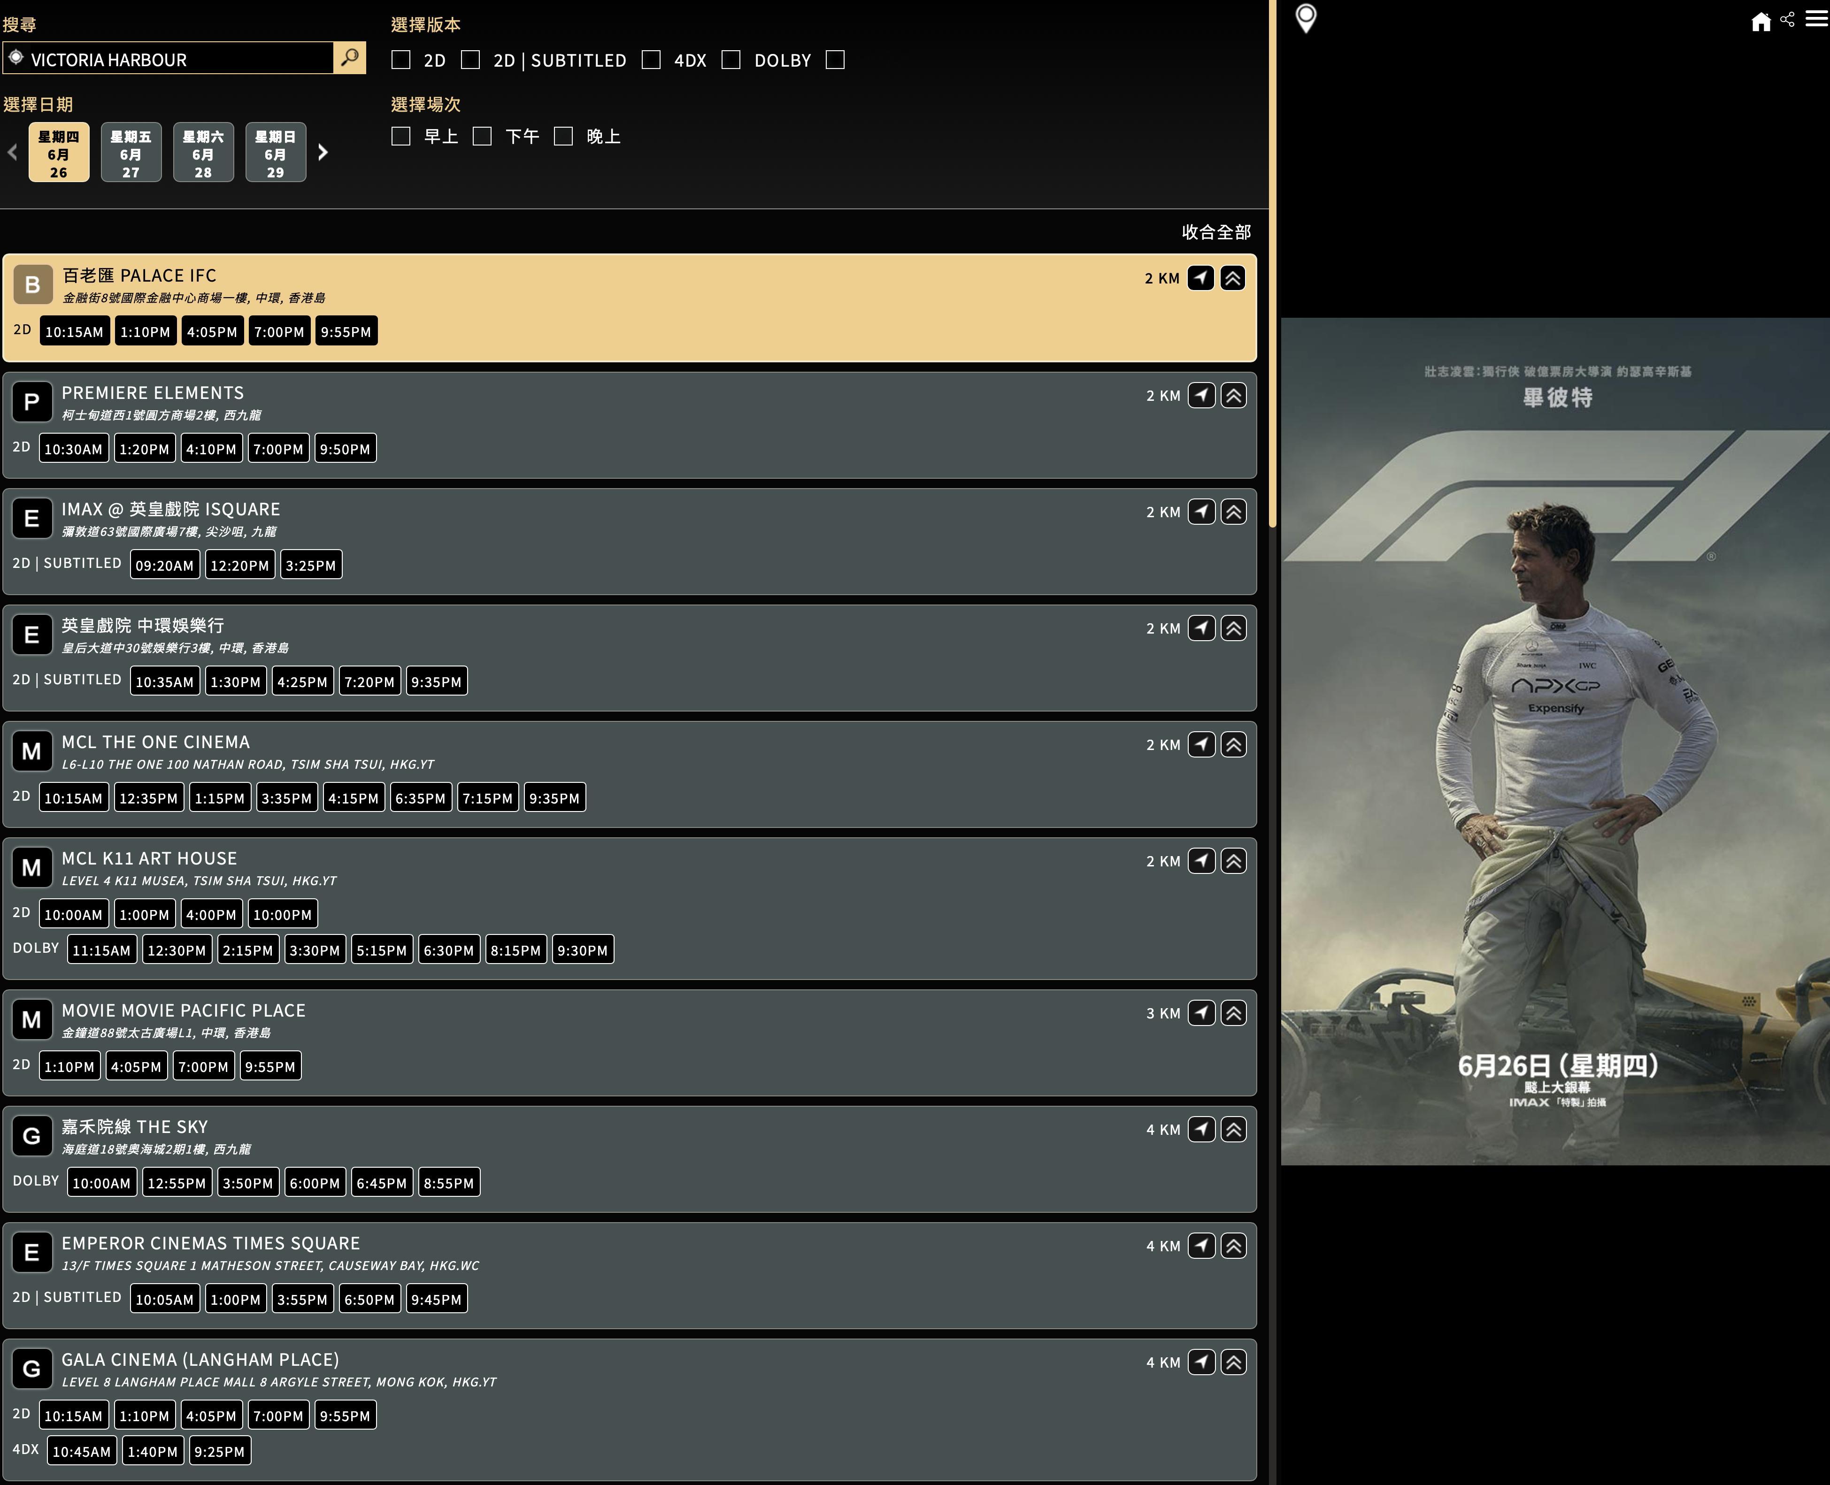
Task: Click the M logo of MCL K11 Art House
Action: tap(31, 866)
